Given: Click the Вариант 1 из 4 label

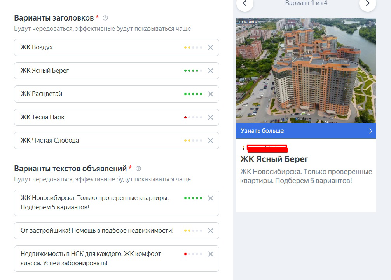Looking at the screenshot, I should 306,3.
